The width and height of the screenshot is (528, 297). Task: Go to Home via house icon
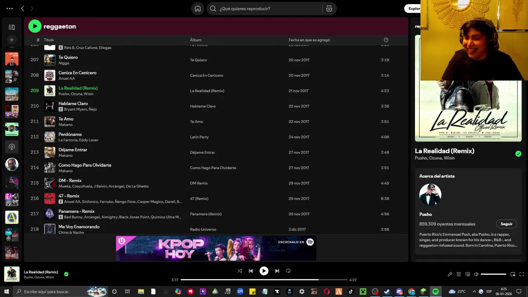[198, 8]
